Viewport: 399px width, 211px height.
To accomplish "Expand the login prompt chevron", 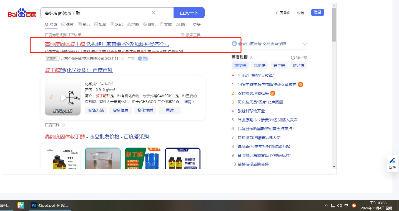I will 305,44.
